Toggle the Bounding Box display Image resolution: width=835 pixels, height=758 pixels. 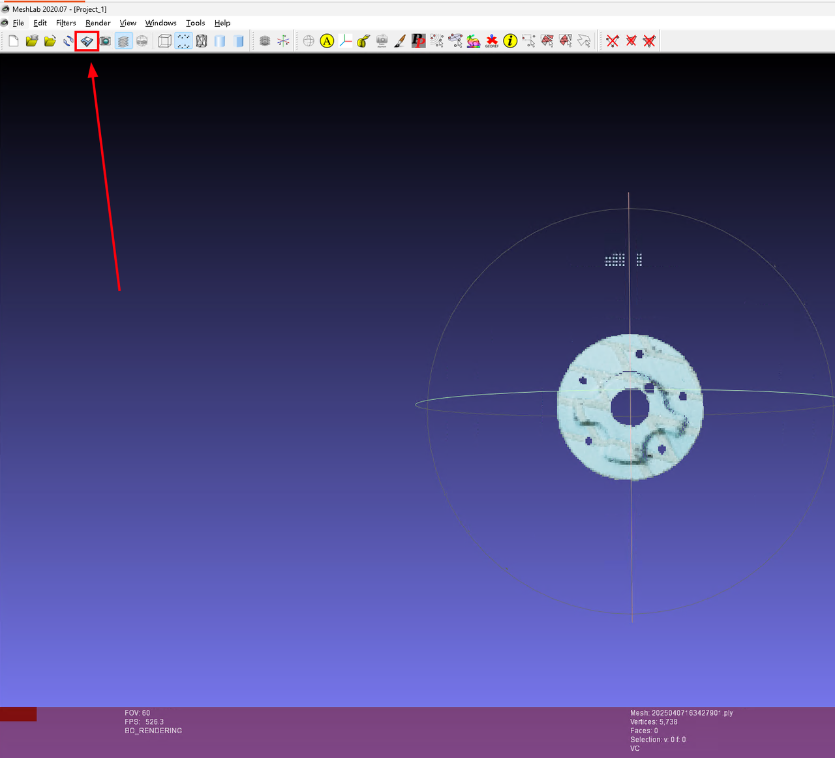point(165,41)
